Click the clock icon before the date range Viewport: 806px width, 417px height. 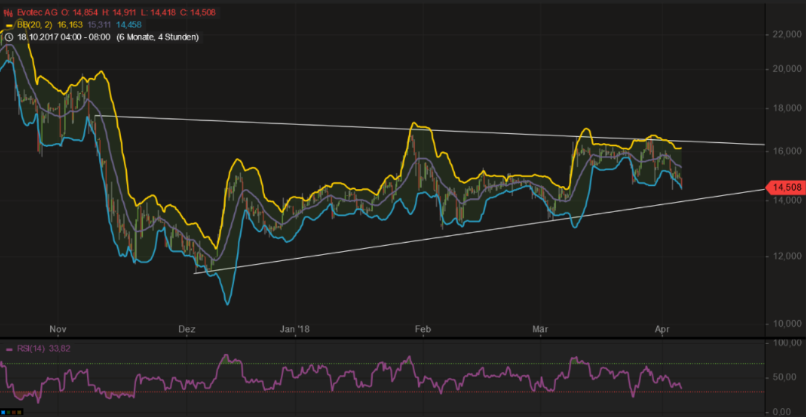(x=9, y=37)
